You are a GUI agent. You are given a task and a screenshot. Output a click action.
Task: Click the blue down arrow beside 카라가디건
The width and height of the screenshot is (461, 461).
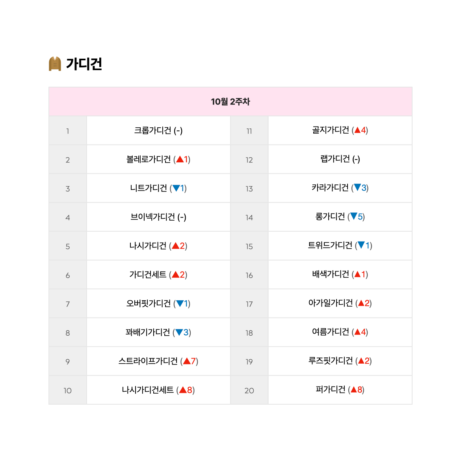(357, 188)
